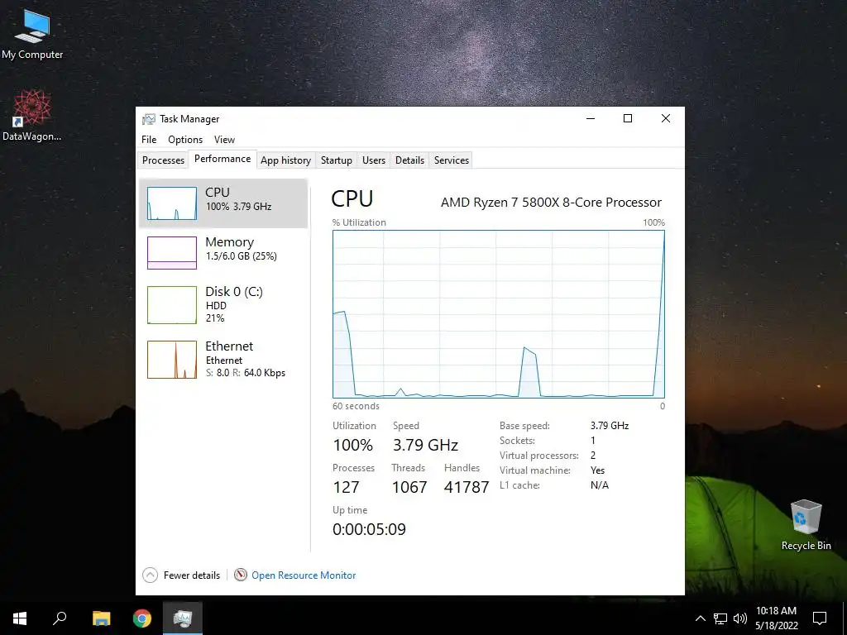Close the Task Manager window
Screen dimensions: 847x635
[x=666, y=118]
